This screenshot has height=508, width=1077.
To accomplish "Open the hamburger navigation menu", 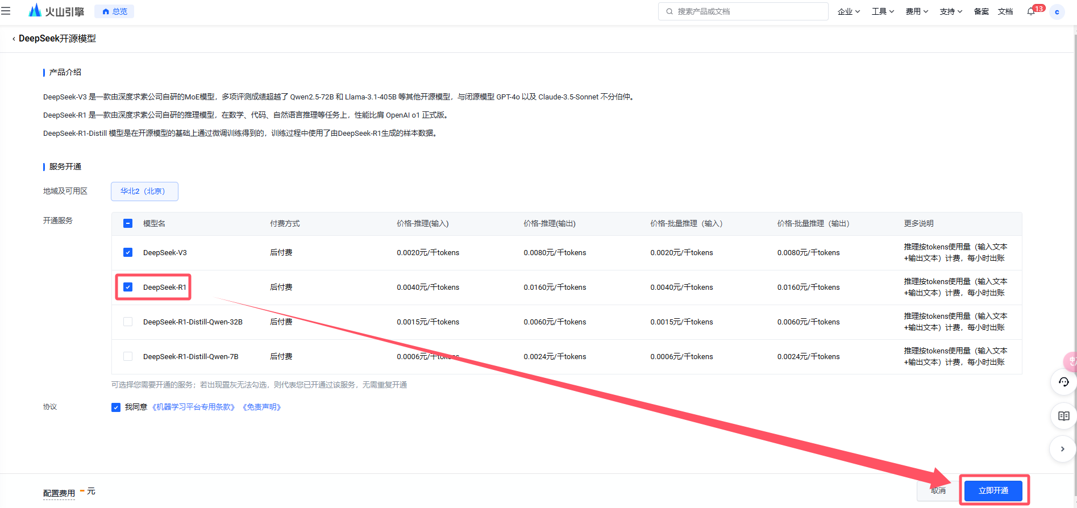I will click(6, 11).
